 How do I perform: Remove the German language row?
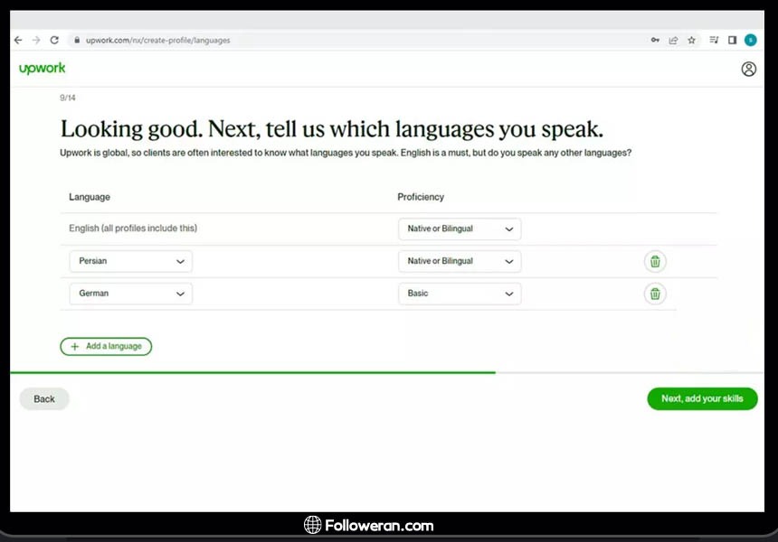pyautogui.click(x=655, y=294)
